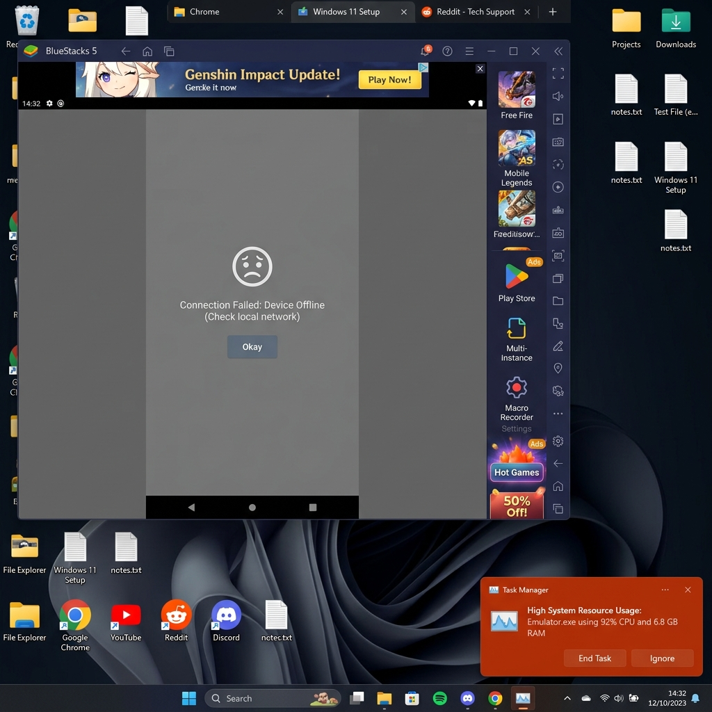Screen dimensions: 712x712
Task: Open Discord from the taskbar
Action: point(467,698)
